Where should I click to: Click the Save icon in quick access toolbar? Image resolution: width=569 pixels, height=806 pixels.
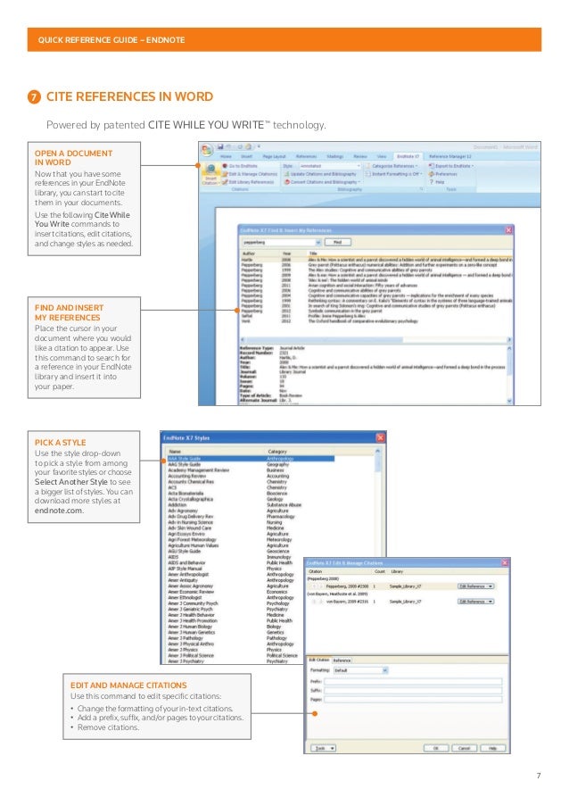(x=220, y=146)
